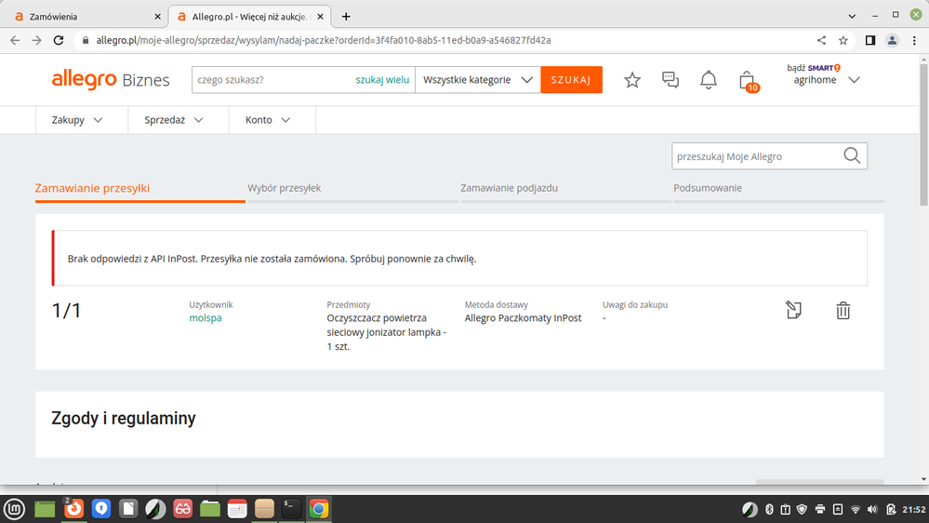Go forward in browser history
The width and height of the screenshot is (929, 523).
[x=37, y=40]
